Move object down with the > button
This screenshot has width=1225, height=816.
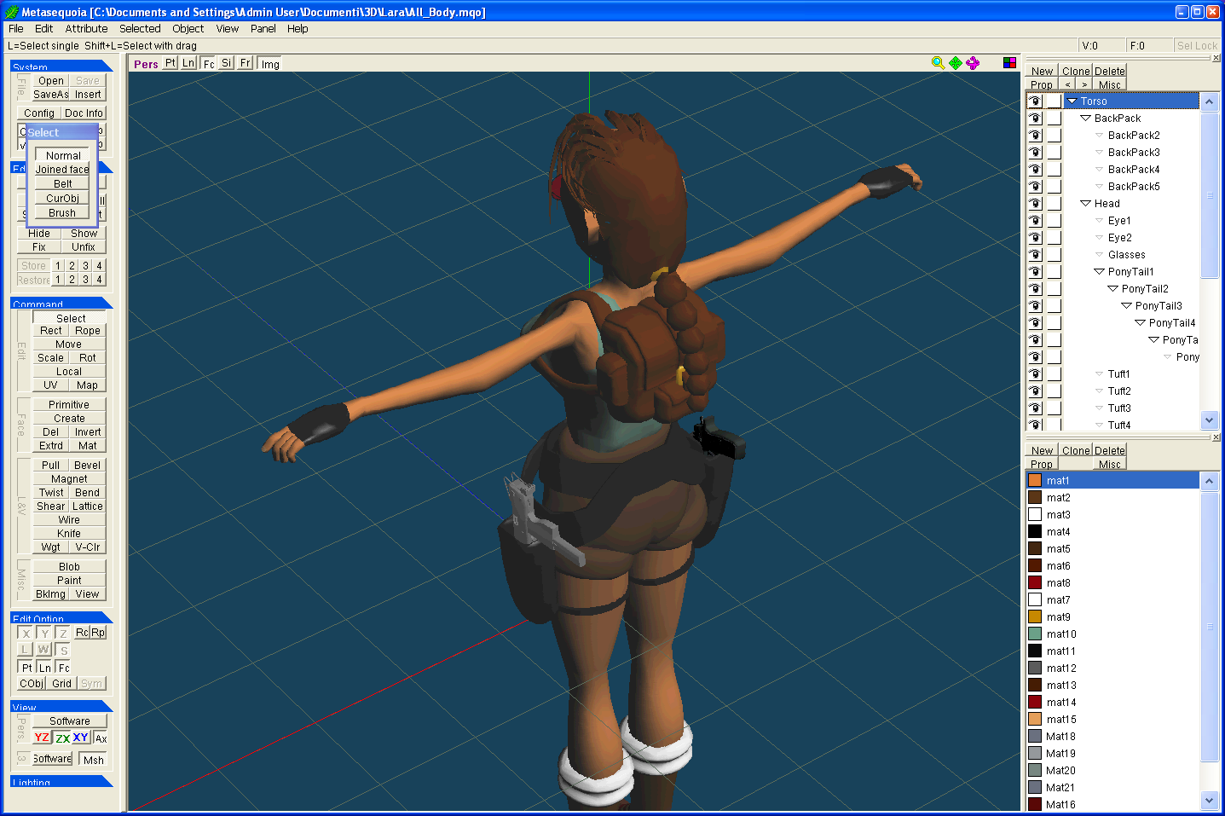(x=1084, y=84)
